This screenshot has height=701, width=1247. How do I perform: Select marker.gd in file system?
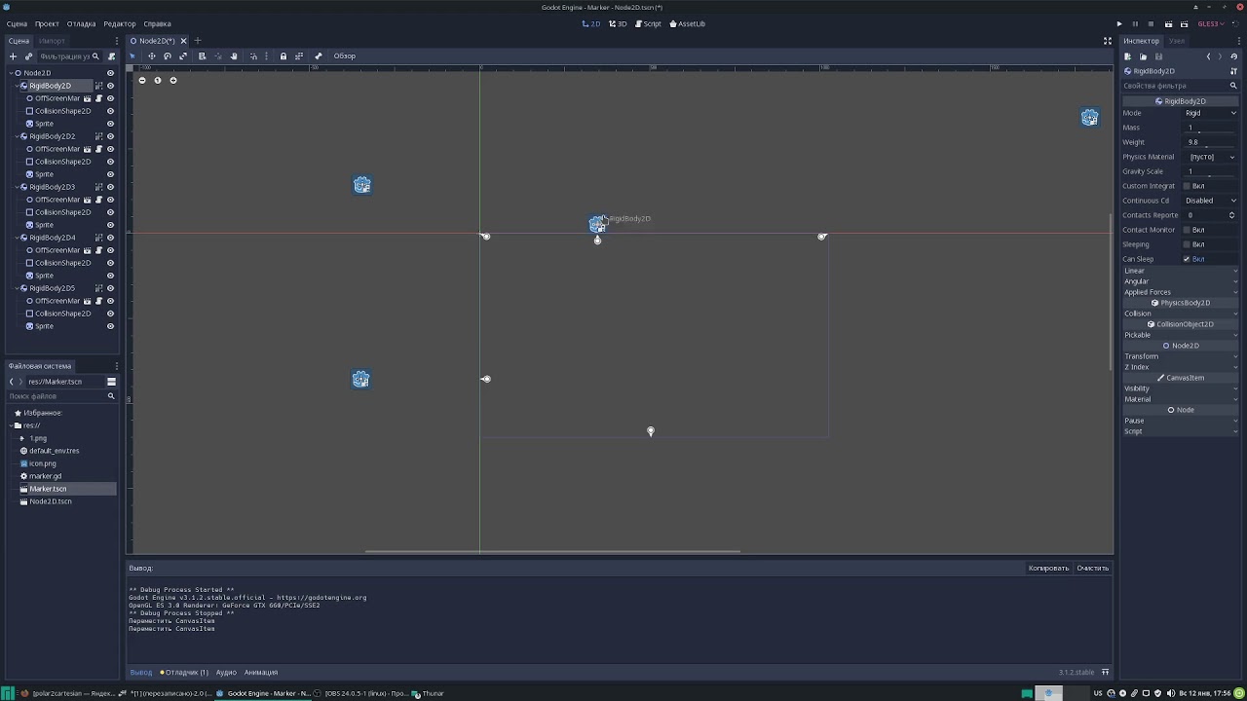tap(45, 476)
